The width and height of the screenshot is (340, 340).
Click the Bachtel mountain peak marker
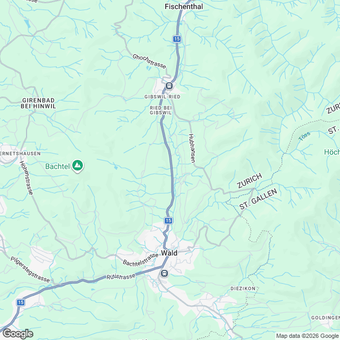point(78,166)
